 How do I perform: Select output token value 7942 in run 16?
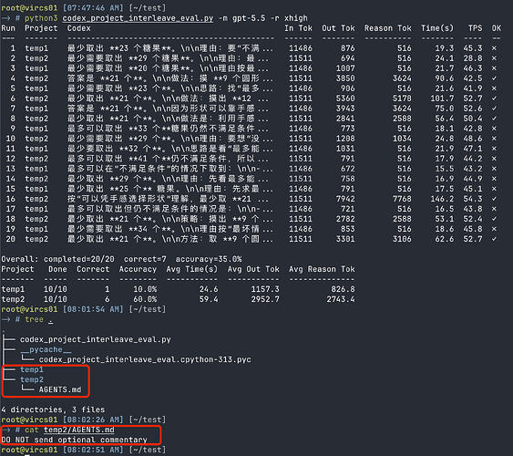coord(345,199)
